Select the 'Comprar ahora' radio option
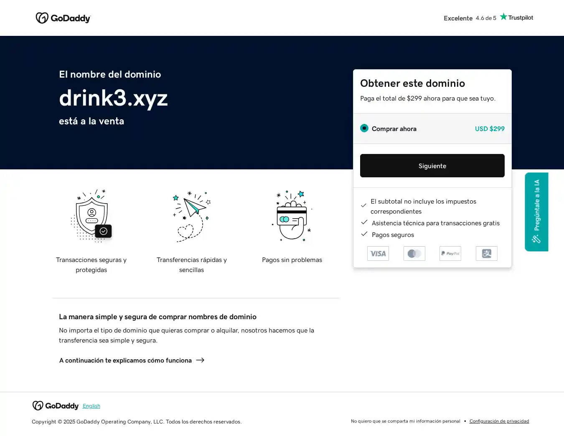The image size is (564, 436). click(364, 129)
